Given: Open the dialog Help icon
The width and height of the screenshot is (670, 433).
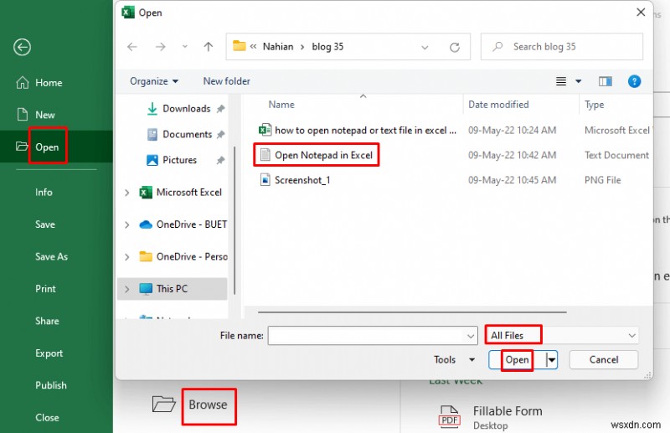Looking at the screenshot, I should 634,81.
